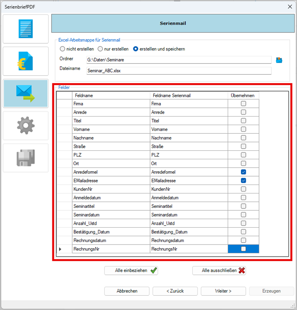Browse for folder using Ordner icon
This screenshot has width=297, height=310.
(x=279, y=60)
